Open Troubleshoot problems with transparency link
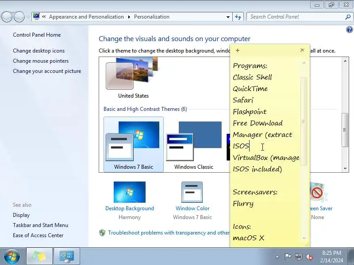 [x=169, y=233]
